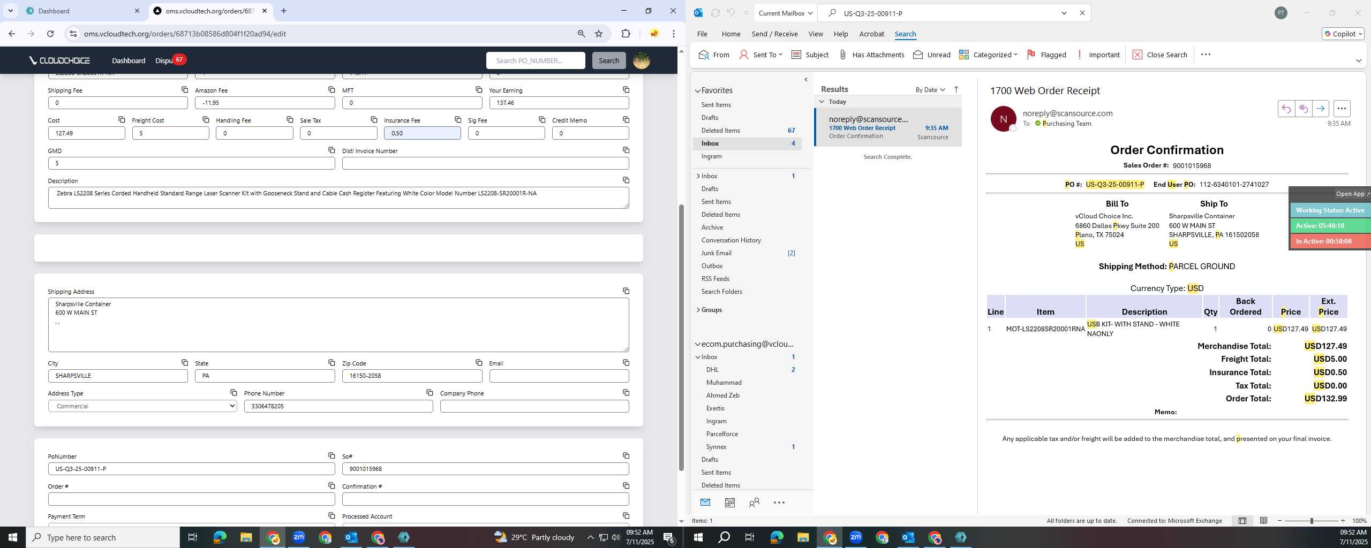Open the File menu in Outlook
Viewport: 1371px width, 548px height.
702,34
